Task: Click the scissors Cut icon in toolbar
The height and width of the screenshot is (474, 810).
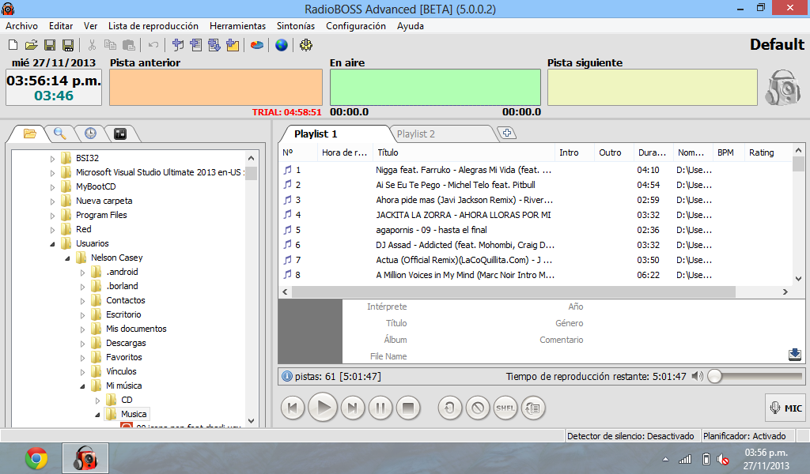Action: coord(92,45)
